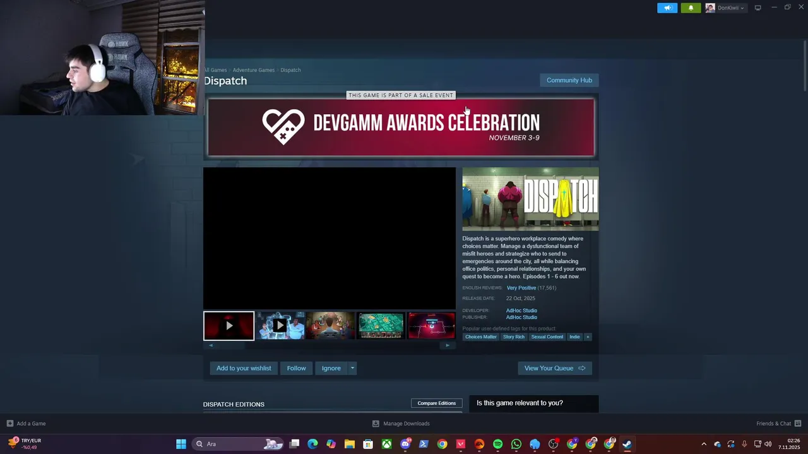Open Discord from the taskbar
The image size is (808, 454).
pyautogui.click(x=405, y=444)
